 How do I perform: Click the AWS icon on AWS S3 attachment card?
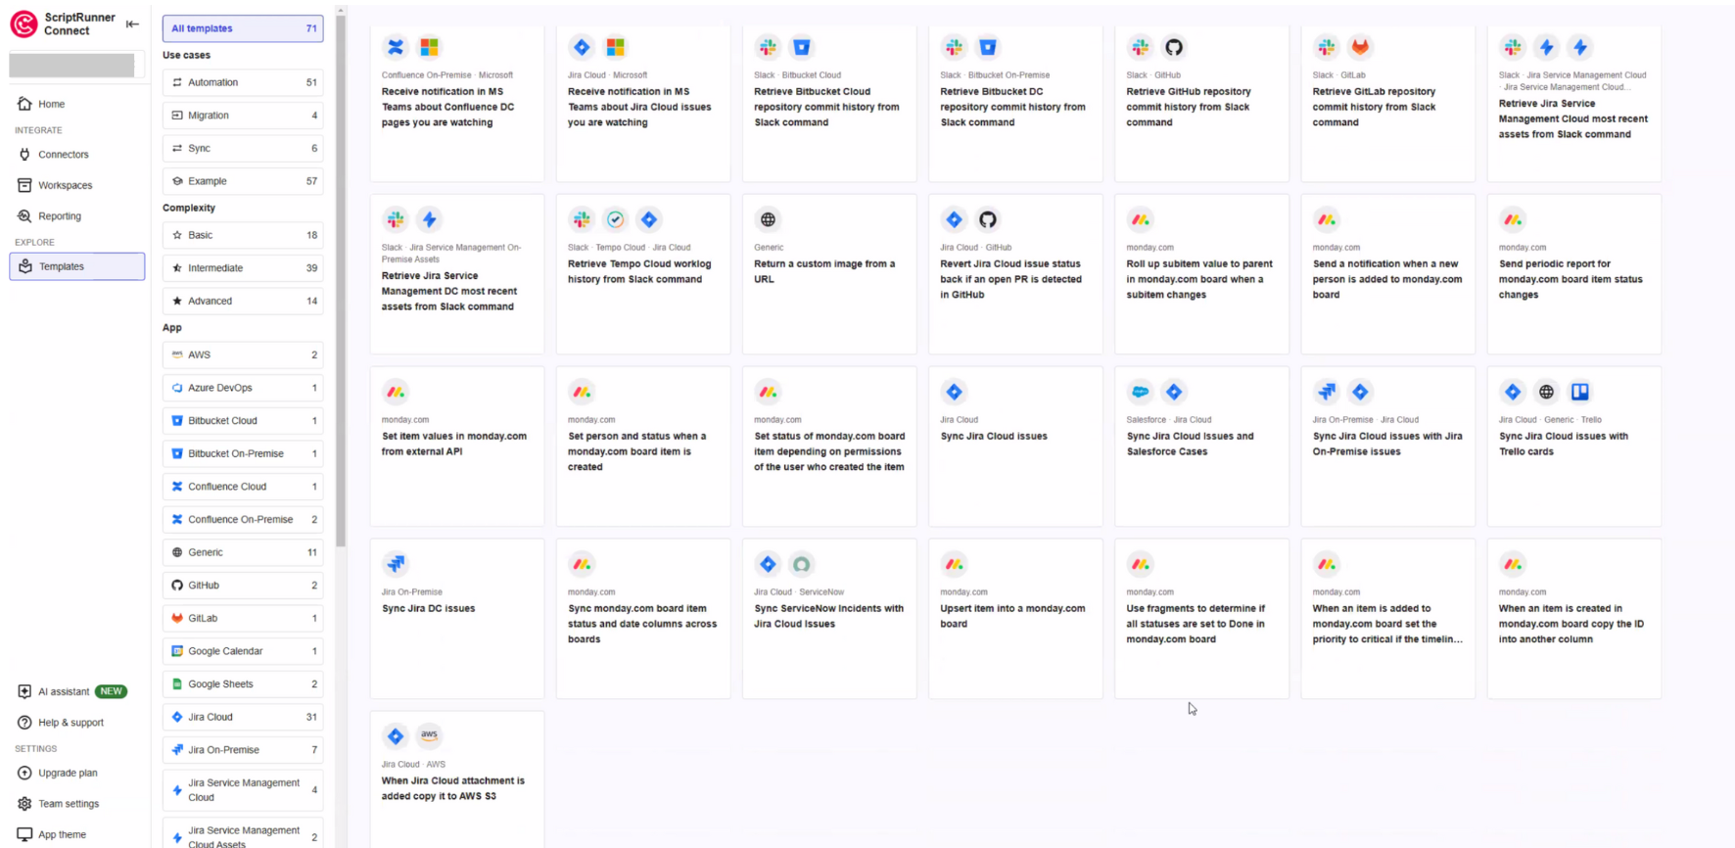429,735
